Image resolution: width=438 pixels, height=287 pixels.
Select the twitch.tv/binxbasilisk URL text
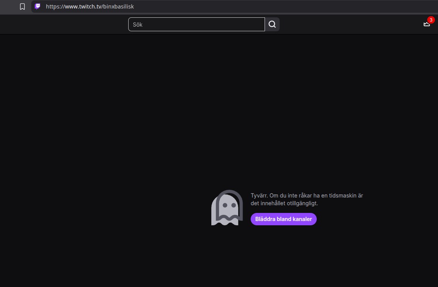90,7
